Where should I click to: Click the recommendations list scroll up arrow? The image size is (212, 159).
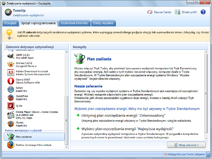tap(67, 52)
